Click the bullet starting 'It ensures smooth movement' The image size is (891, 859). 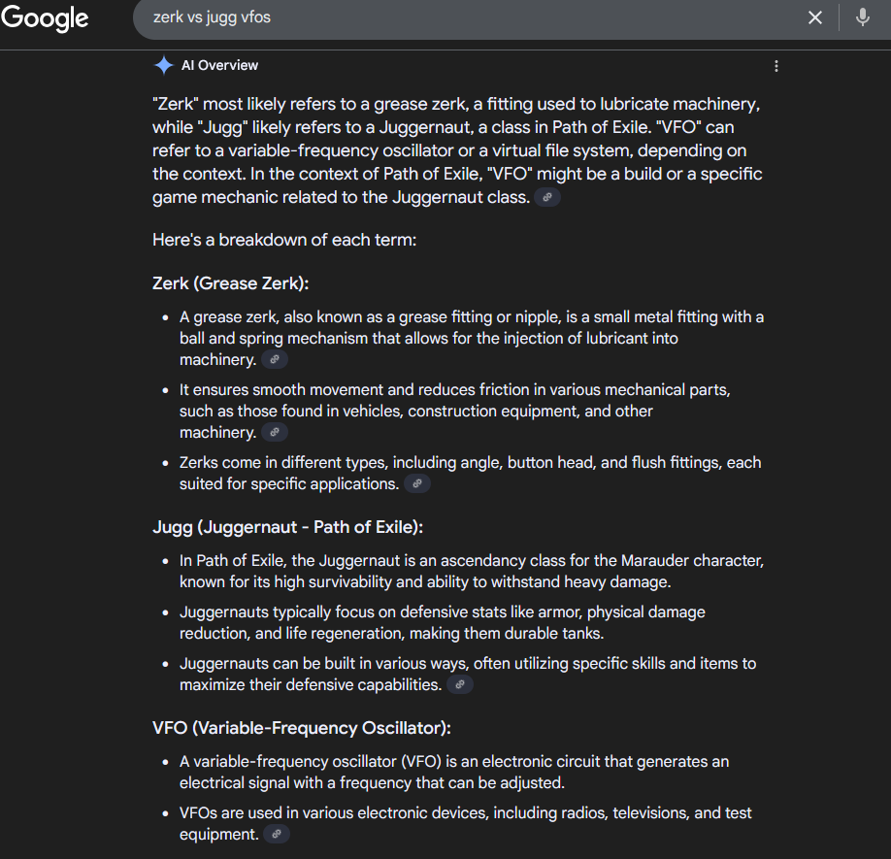coord(455,411)
